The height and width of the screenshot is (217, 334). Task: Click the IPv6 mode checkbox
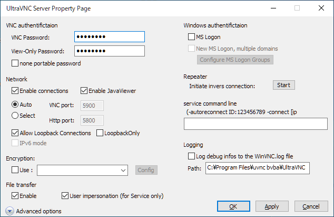(15, 143)
